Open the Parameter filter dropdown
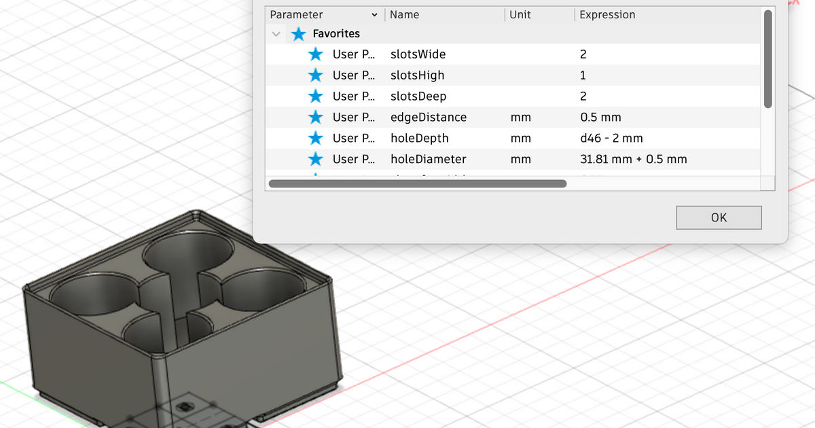Viewport: 815px width, 428px height. click(325, 14)
